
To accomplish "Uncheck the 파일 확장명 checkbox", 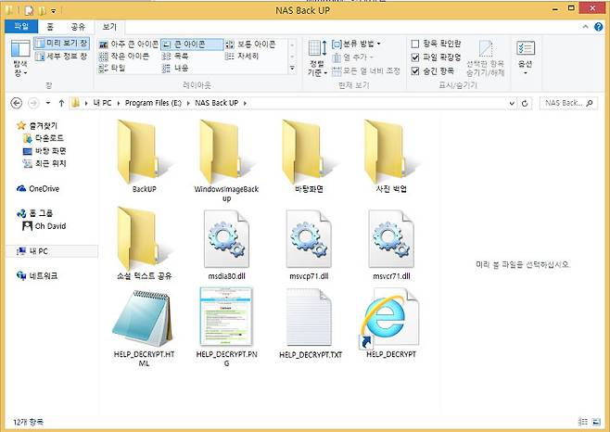I will click(x=415, y=57).
